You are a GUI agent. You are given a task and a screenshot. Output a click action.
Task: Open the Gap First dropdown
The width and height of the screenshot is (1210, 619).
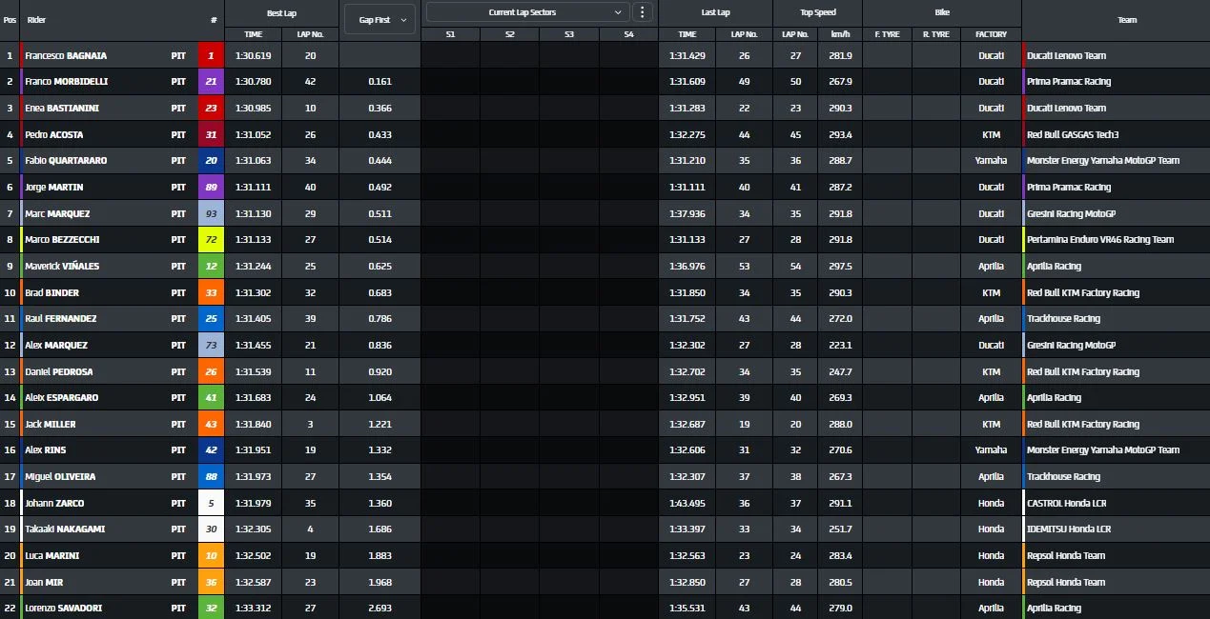[x=379, y=19]
